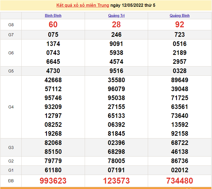Open the Bình Định province link
This screenshot has width=212, height=189.
(x=53, y=16)
